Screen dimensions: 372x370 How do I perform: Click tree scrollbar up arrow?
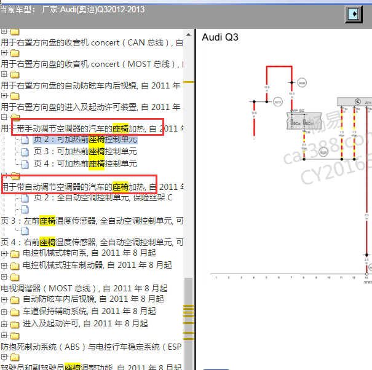tap(188, 34)
